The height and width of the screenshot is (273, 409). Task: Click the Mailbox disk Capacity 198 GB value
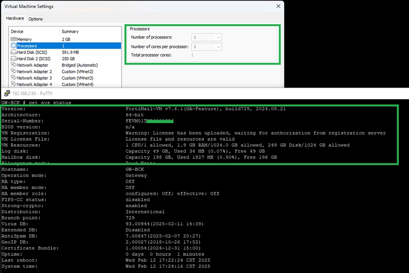[201, 157]
